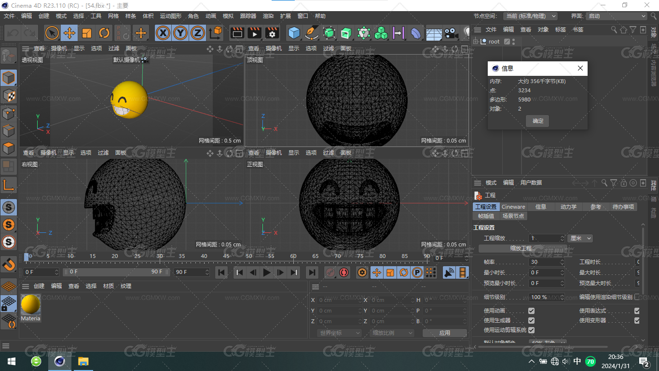
Task: Activate the Move tool in top toolbar
Action: (x=69, y=33)
